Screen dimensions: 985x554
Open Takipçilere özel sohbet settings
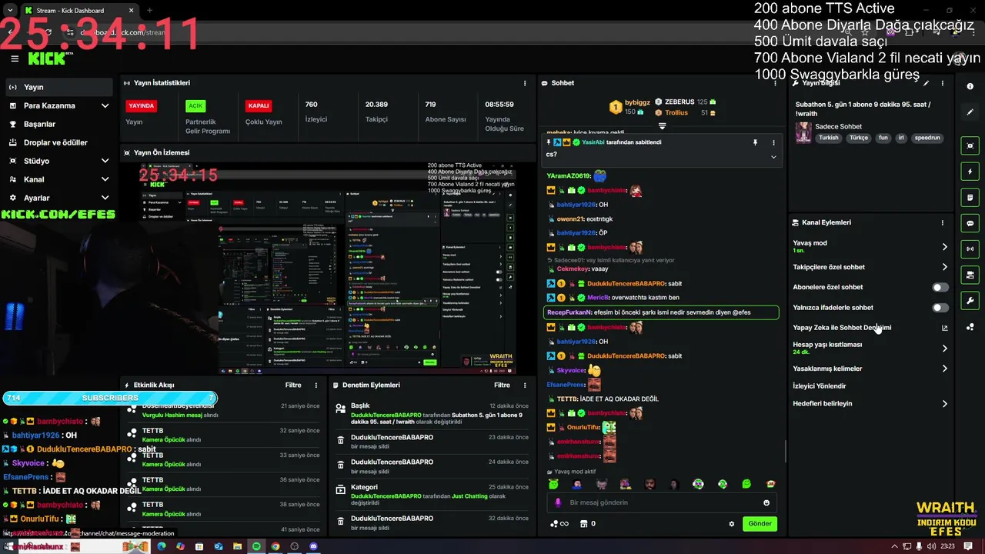(x=870, y=267)
